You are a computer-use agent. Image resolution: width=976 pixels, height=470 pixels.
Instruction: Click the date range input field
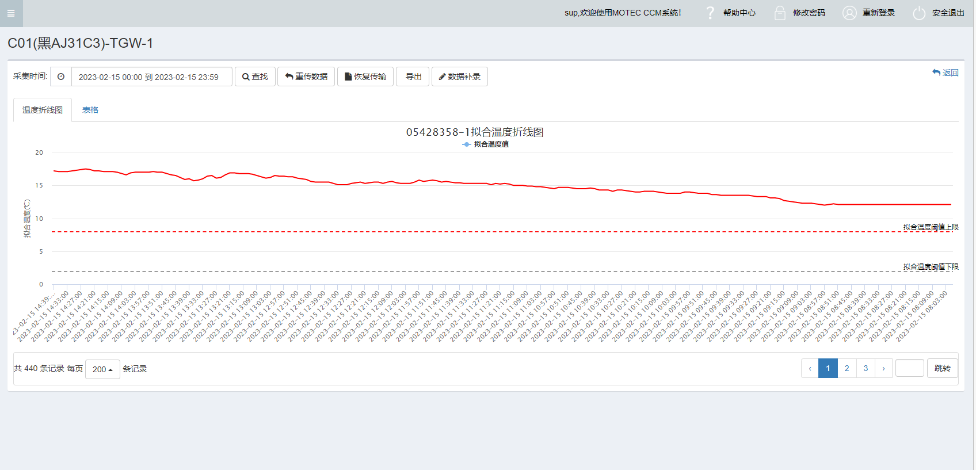[151, 77]
